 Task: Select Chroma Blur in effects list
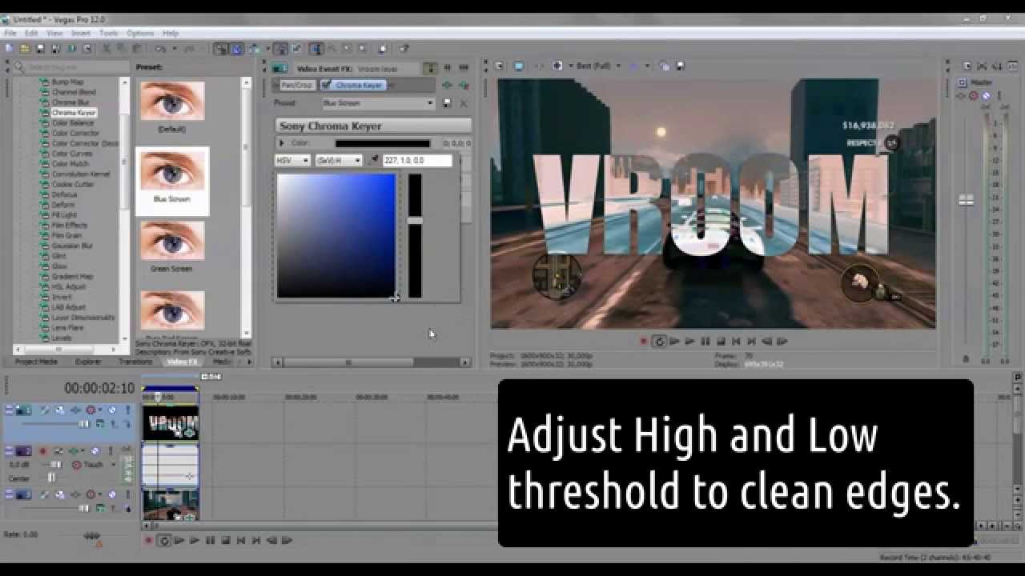pyautogui.click(x=70, y=102)
